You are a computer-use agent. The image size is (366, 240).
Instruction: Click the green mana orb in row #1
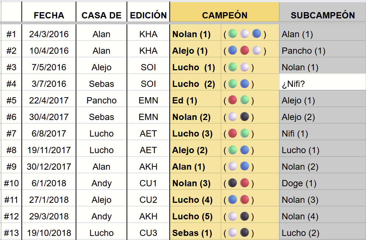pos(232,33)
